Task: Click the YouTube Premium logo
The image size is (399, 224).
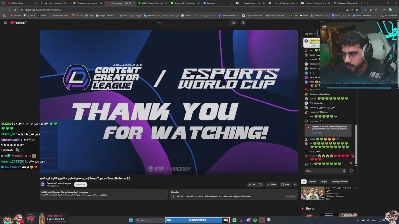Action: tap(17, 23)
